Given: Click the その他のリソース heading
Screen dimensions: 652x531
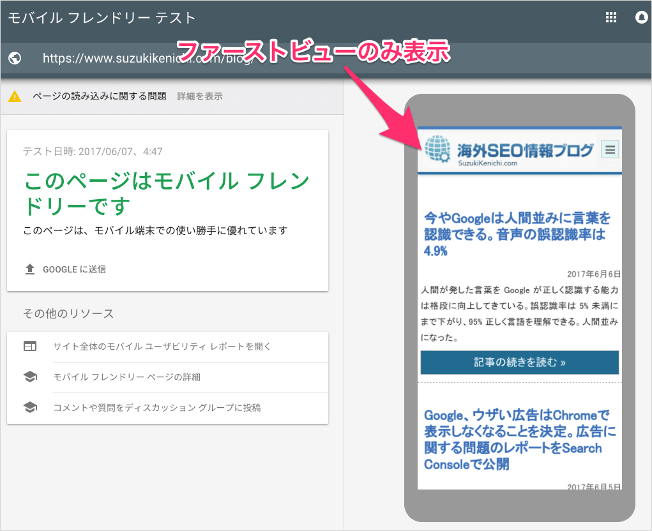Looking at the screenshot, I should [x=68, y=314].
